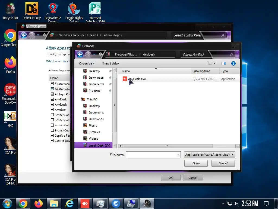Open HxD desktop icon
This screenshot has height=209, width=278.
(x=10, y=119)
